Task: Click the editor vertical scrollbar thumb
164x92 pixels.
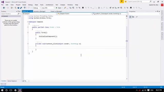Action: point(127,42)
